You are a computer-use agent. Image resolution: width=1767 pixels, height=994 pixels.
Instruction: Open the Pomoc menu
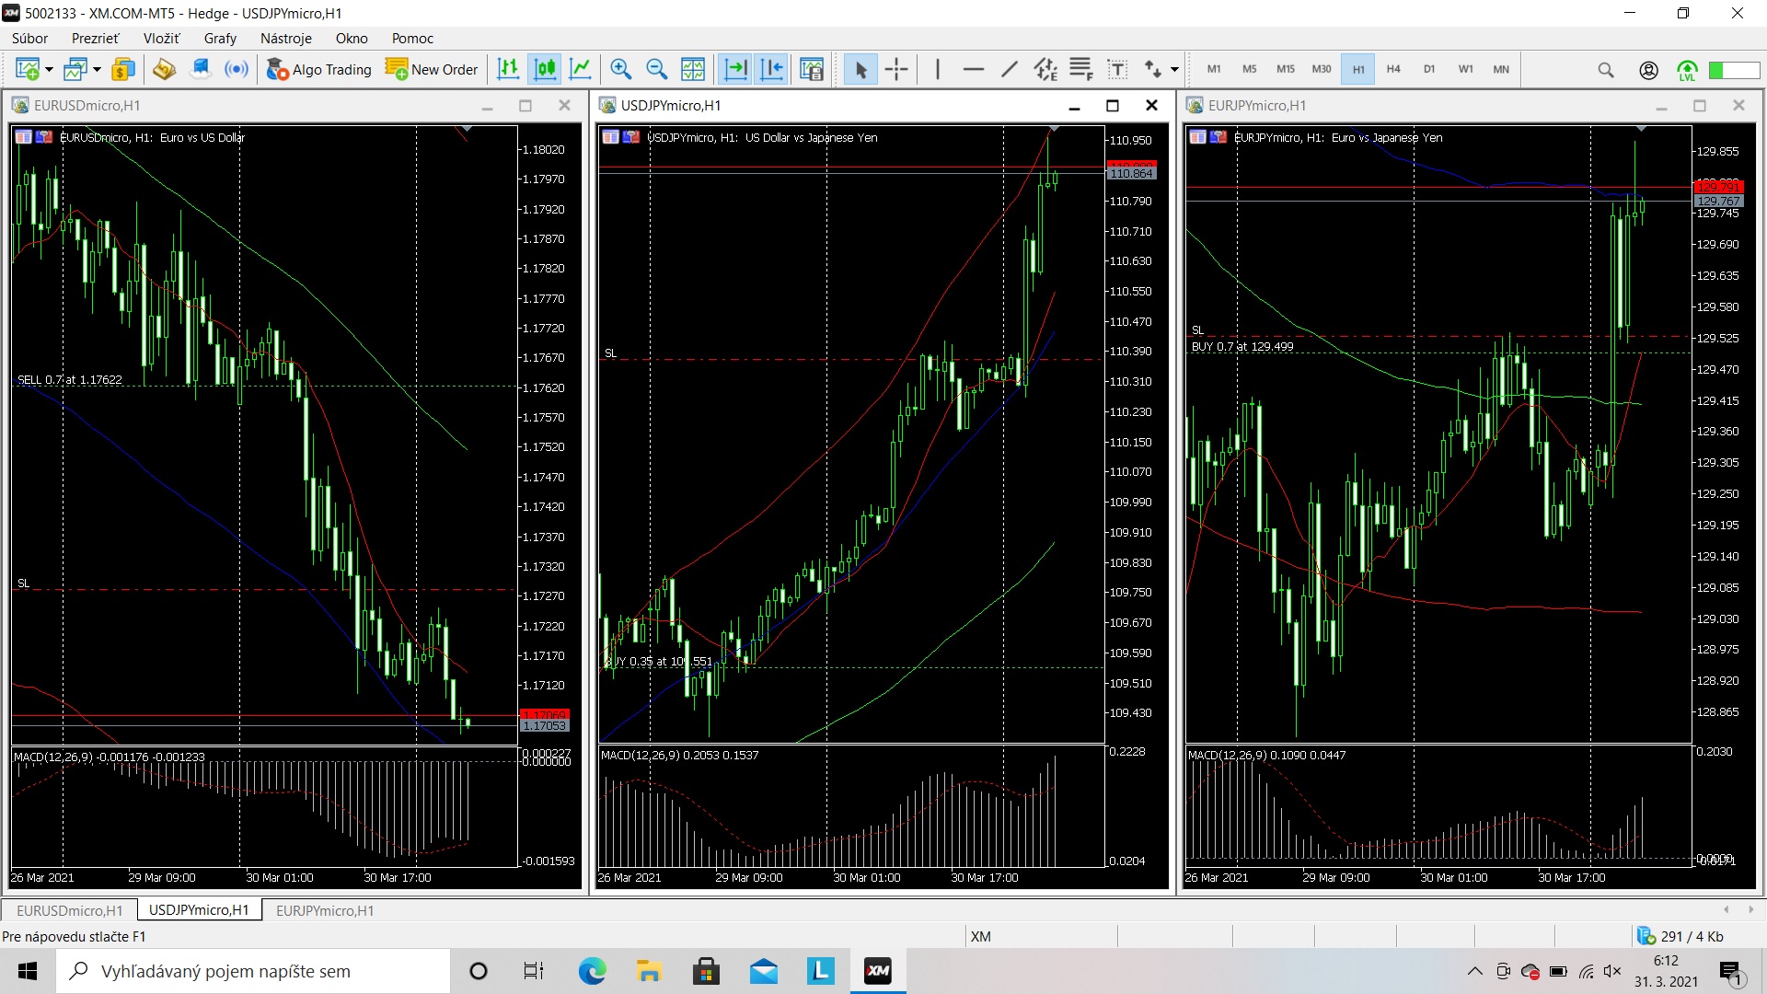point(412,39)
